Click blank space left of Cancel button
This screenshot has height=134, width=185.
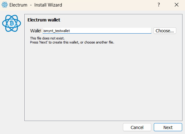[73, 127]
